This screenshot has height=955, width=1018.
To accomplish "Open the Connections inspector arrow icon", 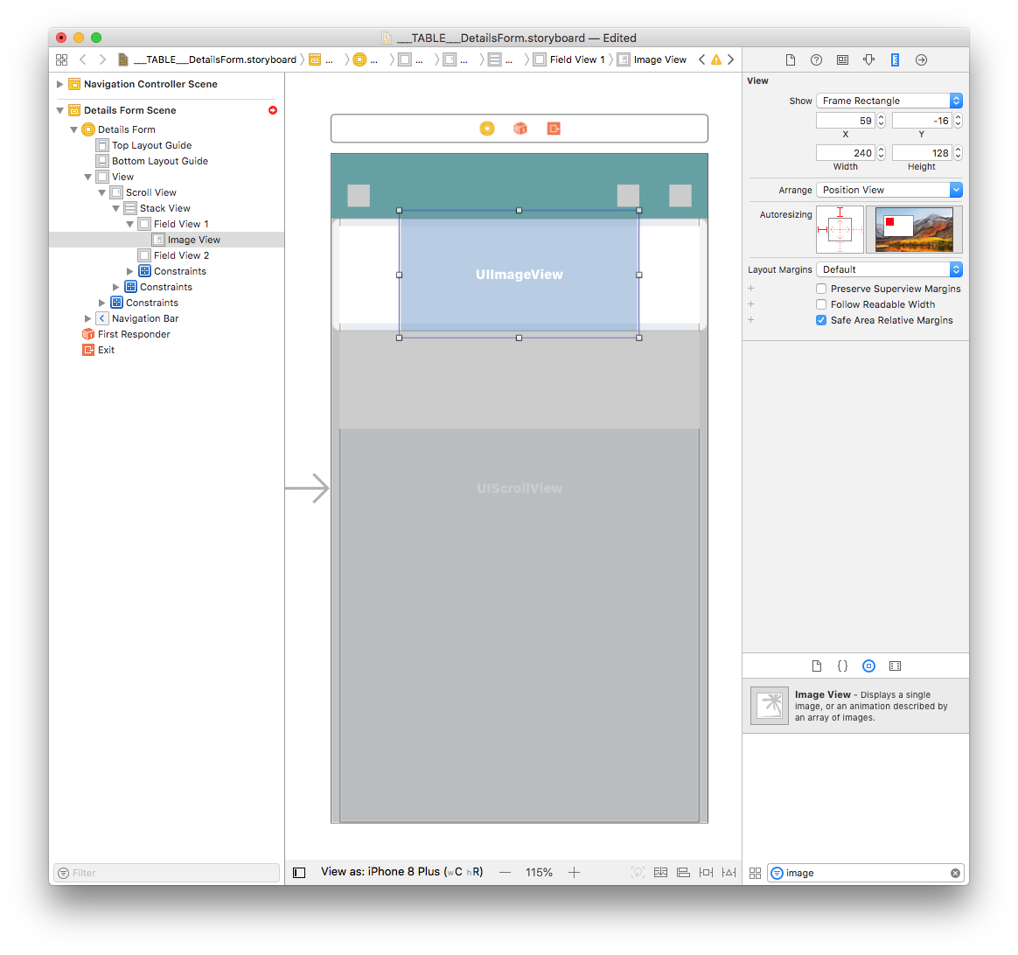I will [921, 59].
